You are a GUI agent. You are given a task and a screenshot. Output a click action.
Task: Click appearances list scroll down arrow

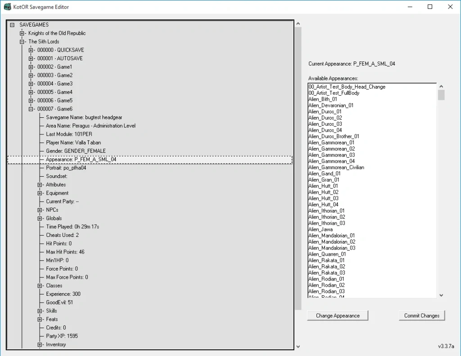coord(441,295)
